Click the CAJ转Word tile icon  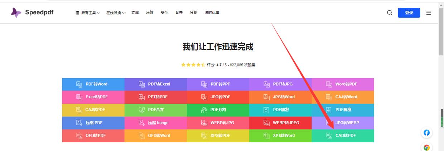click(329, 97)
